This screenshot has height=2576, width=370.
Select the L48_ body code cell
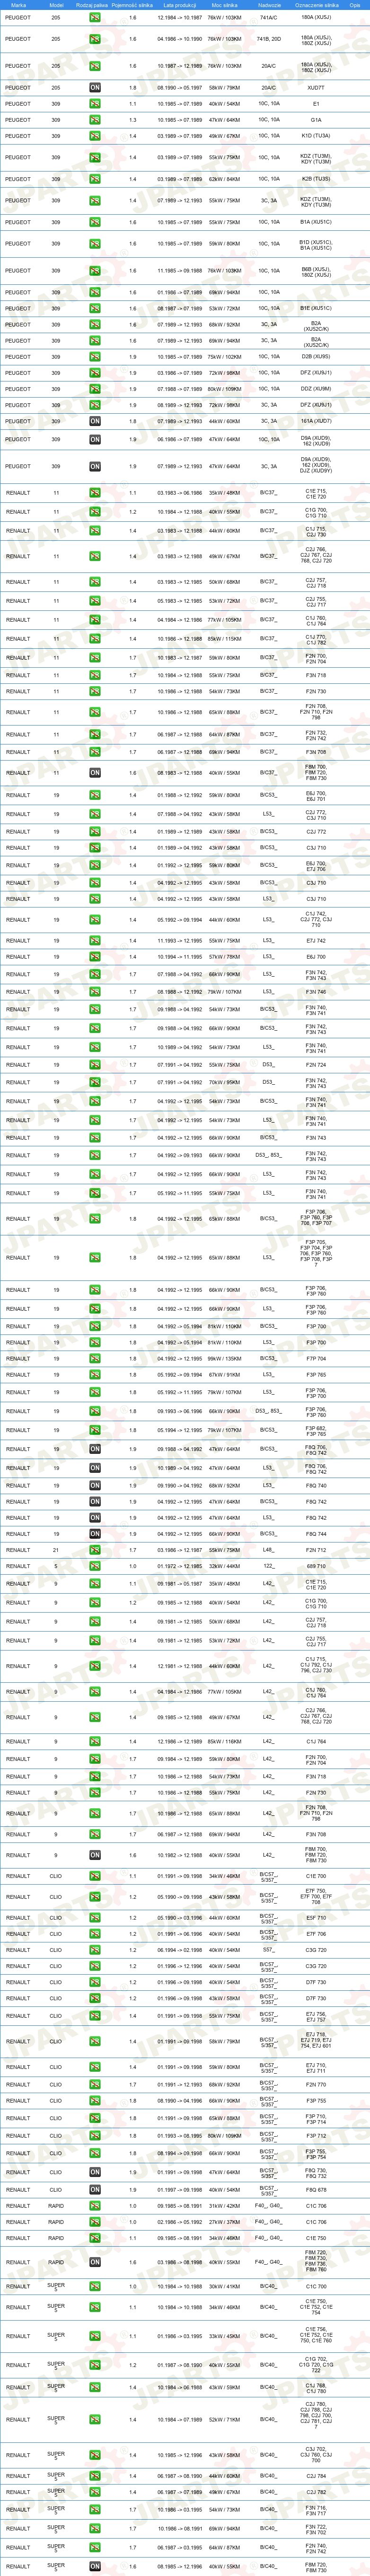(269, 1550)
